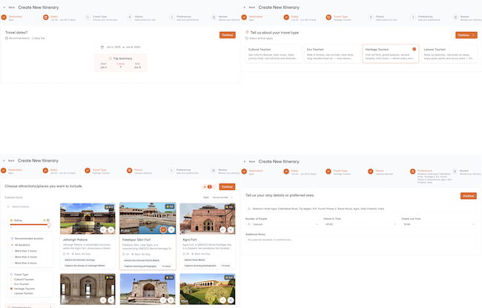Open the Check-out Time dropdown
This screenshot has width=482, height=308.
(x=439, y=224)
